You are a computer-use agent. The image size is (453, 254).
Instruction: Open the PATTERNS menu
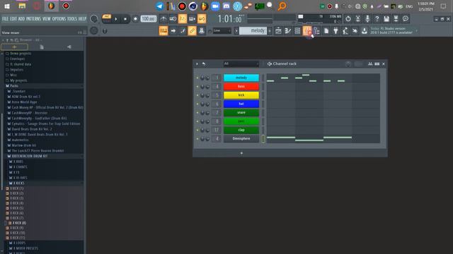tap(33, 19)
